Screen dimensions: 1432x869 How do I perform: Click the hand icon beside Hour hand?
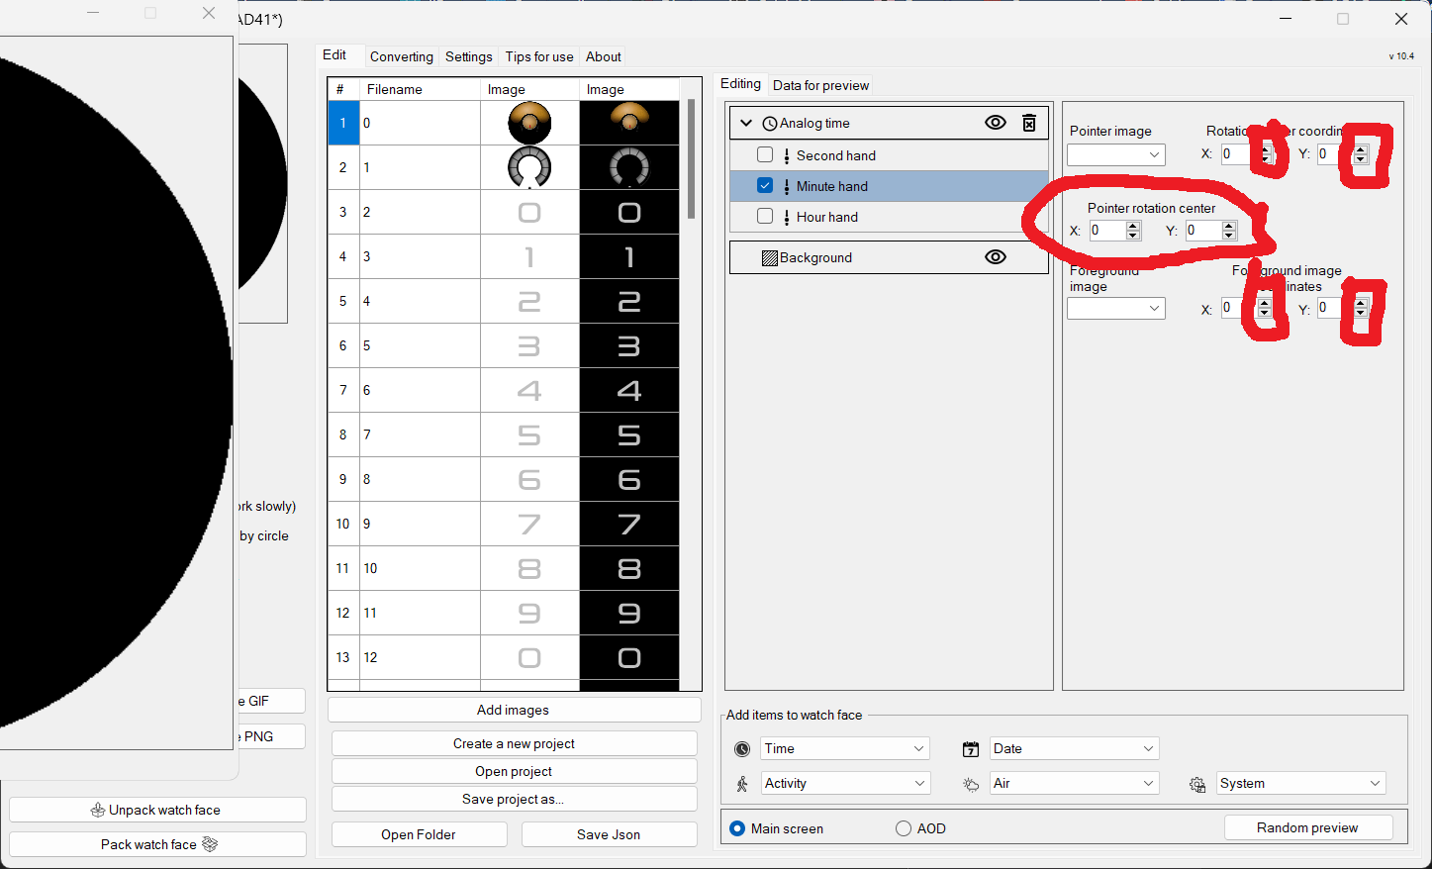[787, 218]
